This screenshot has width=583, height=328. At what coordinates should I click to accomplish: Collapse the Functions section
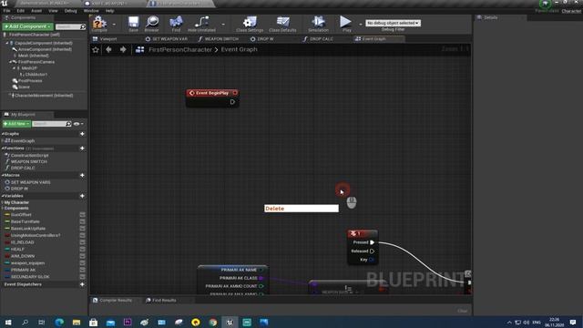point(3,148)
